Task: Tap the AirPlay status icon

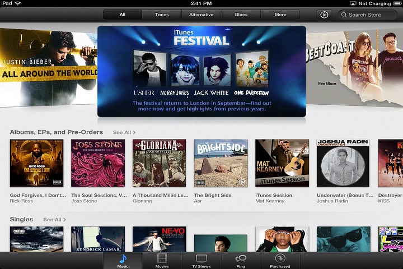Action: (353, 3)
